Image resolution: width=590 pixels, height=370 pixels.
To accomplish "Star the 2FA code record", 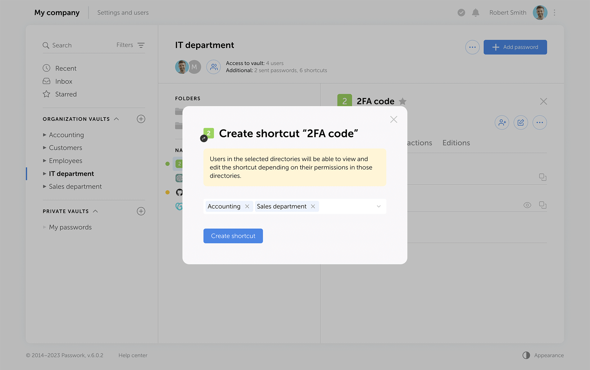I will coord(403,101).
